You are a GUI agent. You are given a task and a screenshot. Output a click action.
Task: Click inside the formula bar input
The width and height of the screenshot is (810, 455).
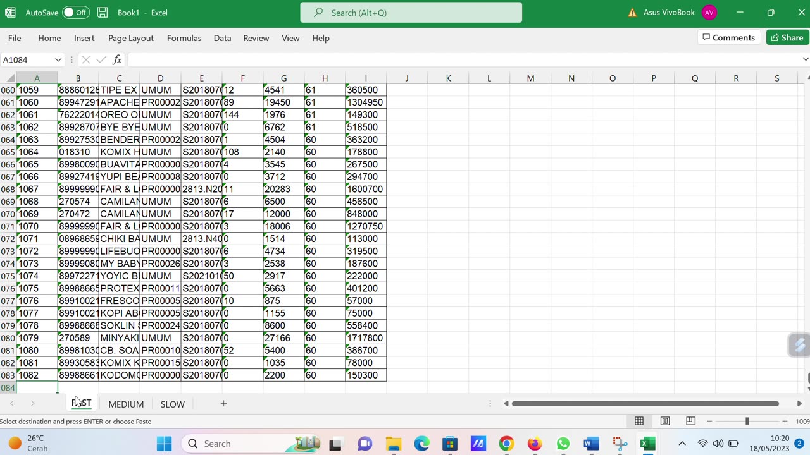(464, 60)
